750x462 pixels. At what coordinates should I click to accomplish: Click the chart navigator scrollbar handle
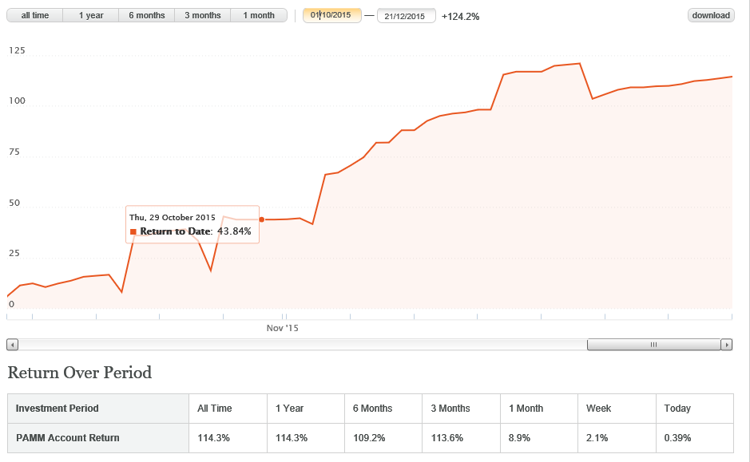pyautogui.click(x=654, y=345)
